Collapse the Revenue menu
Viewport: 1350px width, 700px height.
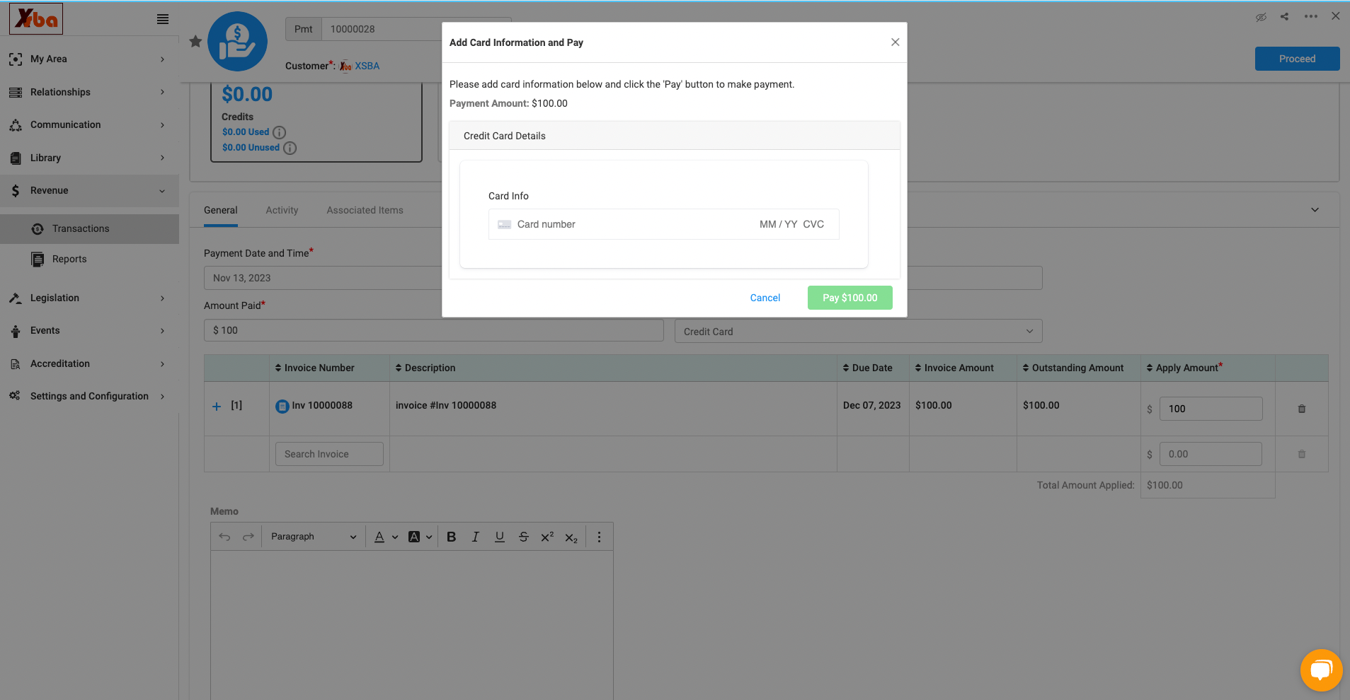[89, 190]
